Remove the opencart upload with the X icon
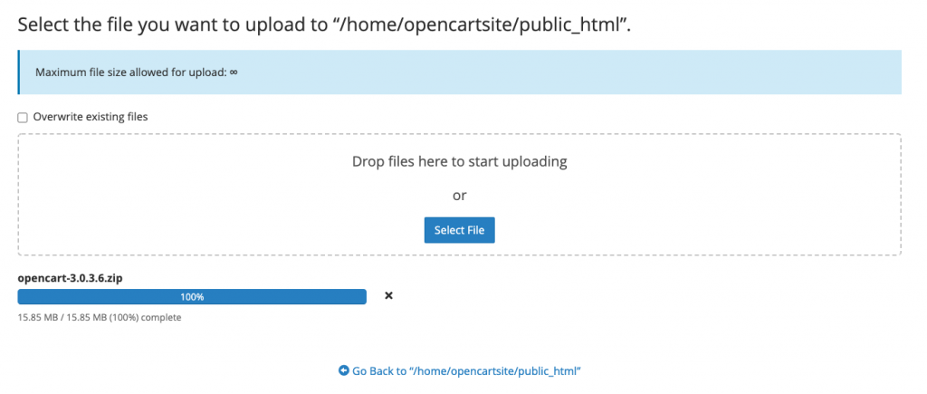The height and width of the screenshot is (394, 927). [388, 296]
